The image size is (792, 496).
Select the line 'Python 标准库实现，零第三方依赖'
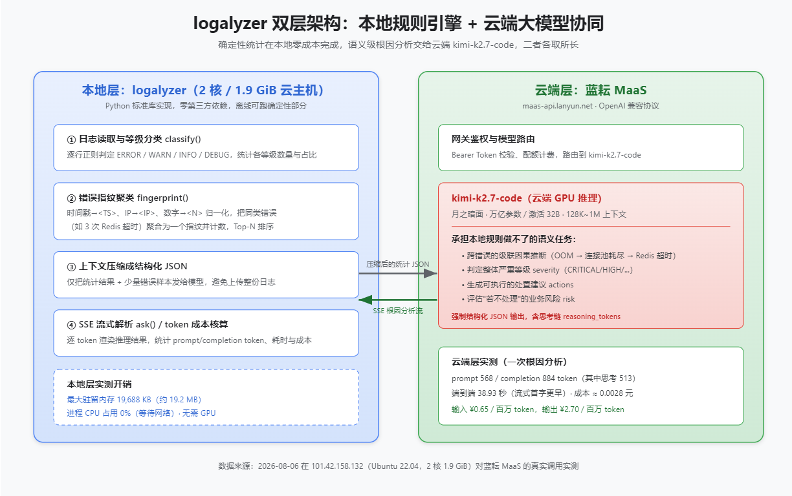coord(206,105)
